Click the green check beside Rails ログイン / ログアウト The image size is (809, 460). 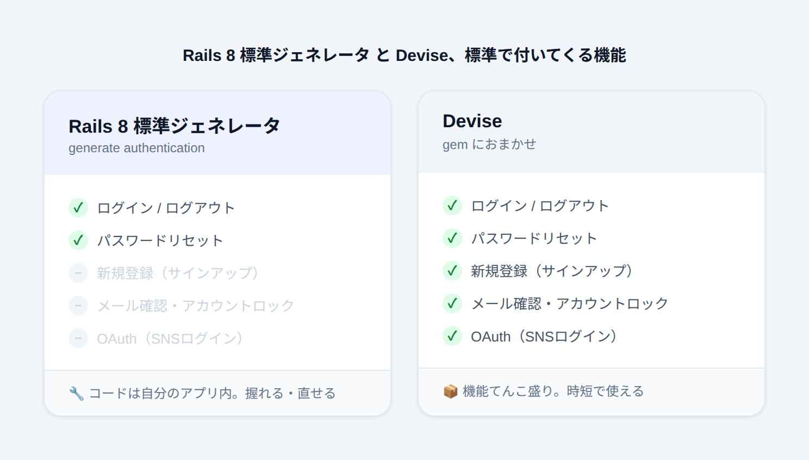[78, 208]
